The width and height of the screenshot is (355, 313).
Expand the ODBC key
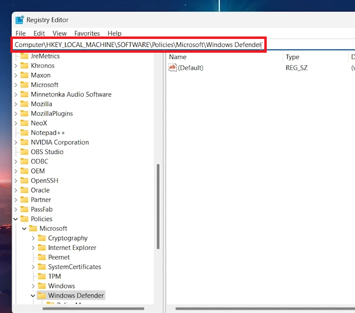coord(16,161)
